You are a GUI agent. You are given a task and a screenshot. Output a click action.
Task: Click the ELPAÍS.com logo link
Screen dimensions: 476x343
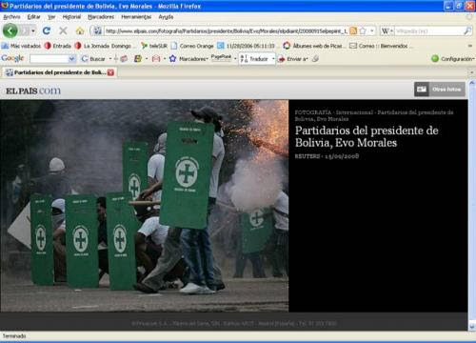33,91
